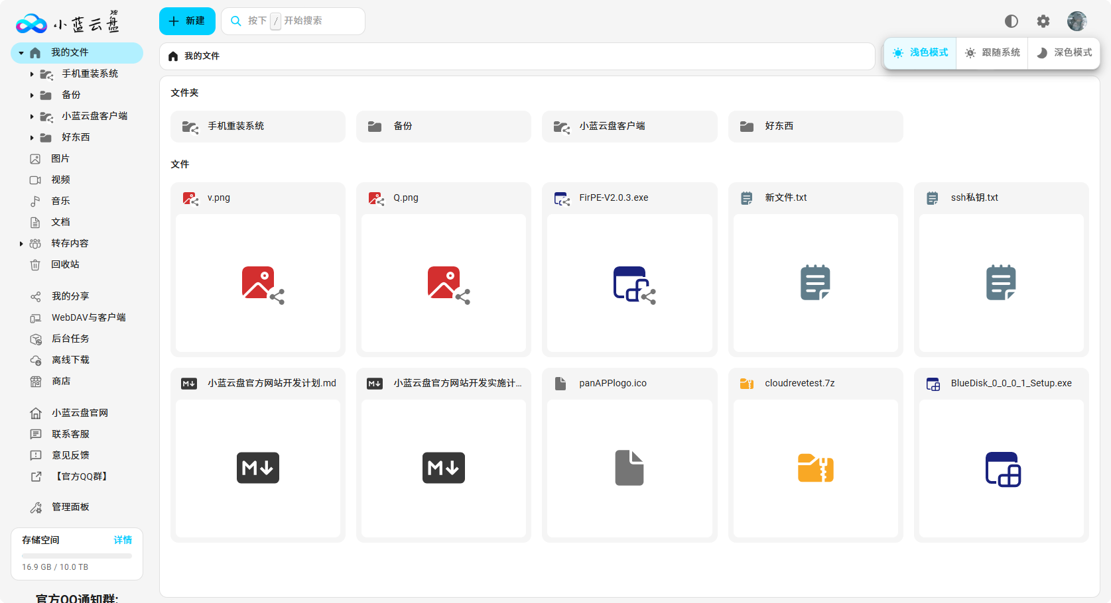Open Offline Download (离线下载) in sidebar
The image size is (1111, 603).
tap(70, 360)
